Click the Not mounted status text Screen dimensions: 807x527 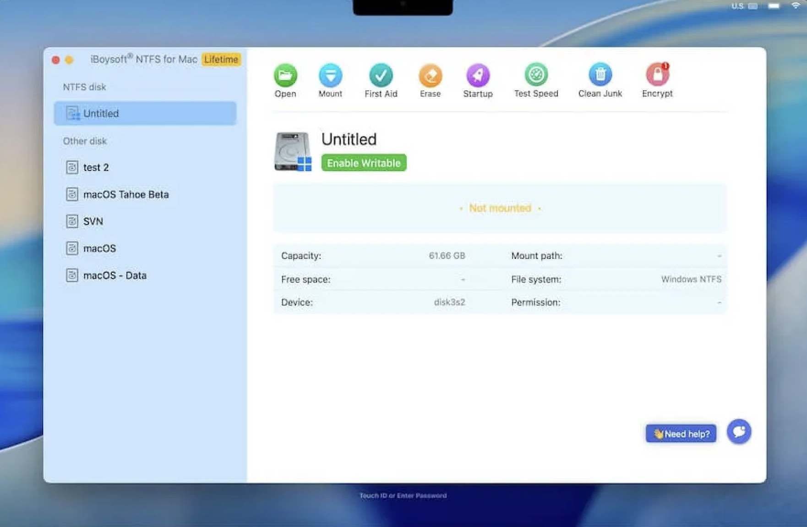[500, 208]
